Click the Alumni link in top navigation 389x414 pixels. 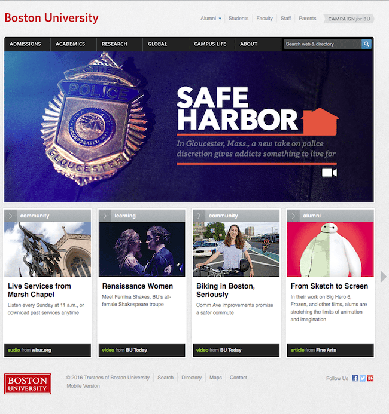pyautogui.click(x=208, y=18)
